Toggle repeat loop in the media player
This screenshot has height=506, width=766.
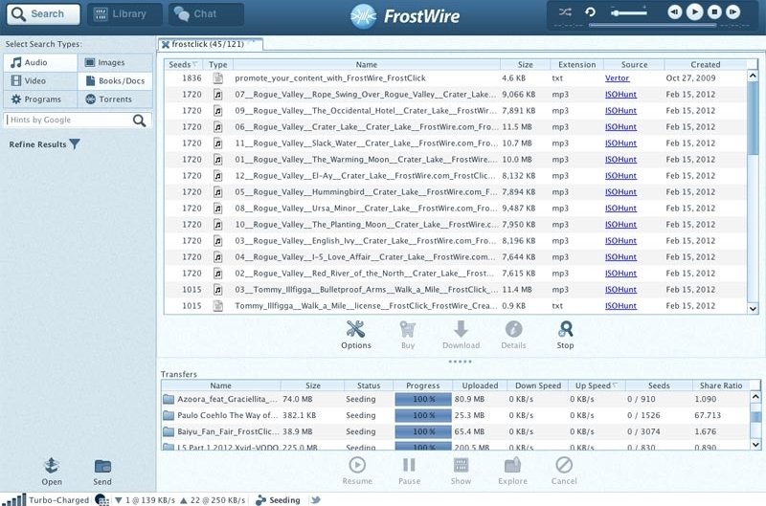pyautogui.click(x=590, y=11)
